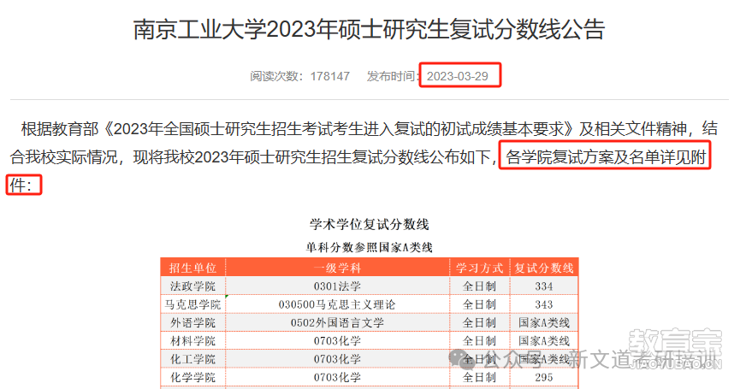Click 全日制 in the 化学学院 row

[479, 377]
